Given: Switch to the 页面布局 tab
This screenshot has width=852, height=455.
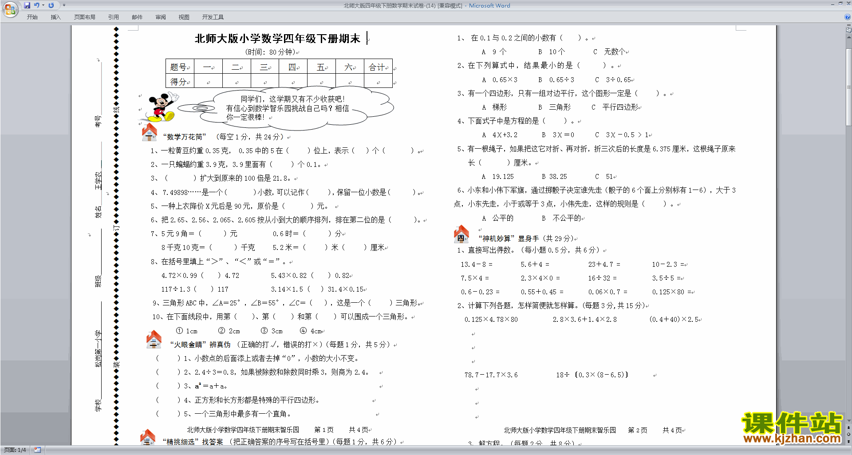Looking at the screenshot, I should tap(85, 17).
